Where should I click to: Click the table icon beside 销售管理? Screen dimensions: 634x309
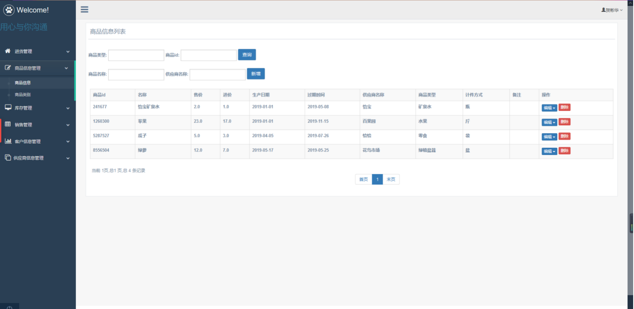8,124
